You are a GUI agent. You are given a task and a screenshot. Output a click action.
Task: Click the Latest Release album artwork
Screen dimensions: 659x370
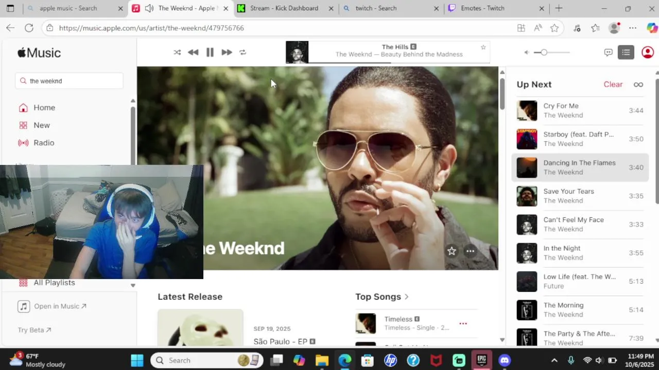pyautogui.click(x=200, y=327)
